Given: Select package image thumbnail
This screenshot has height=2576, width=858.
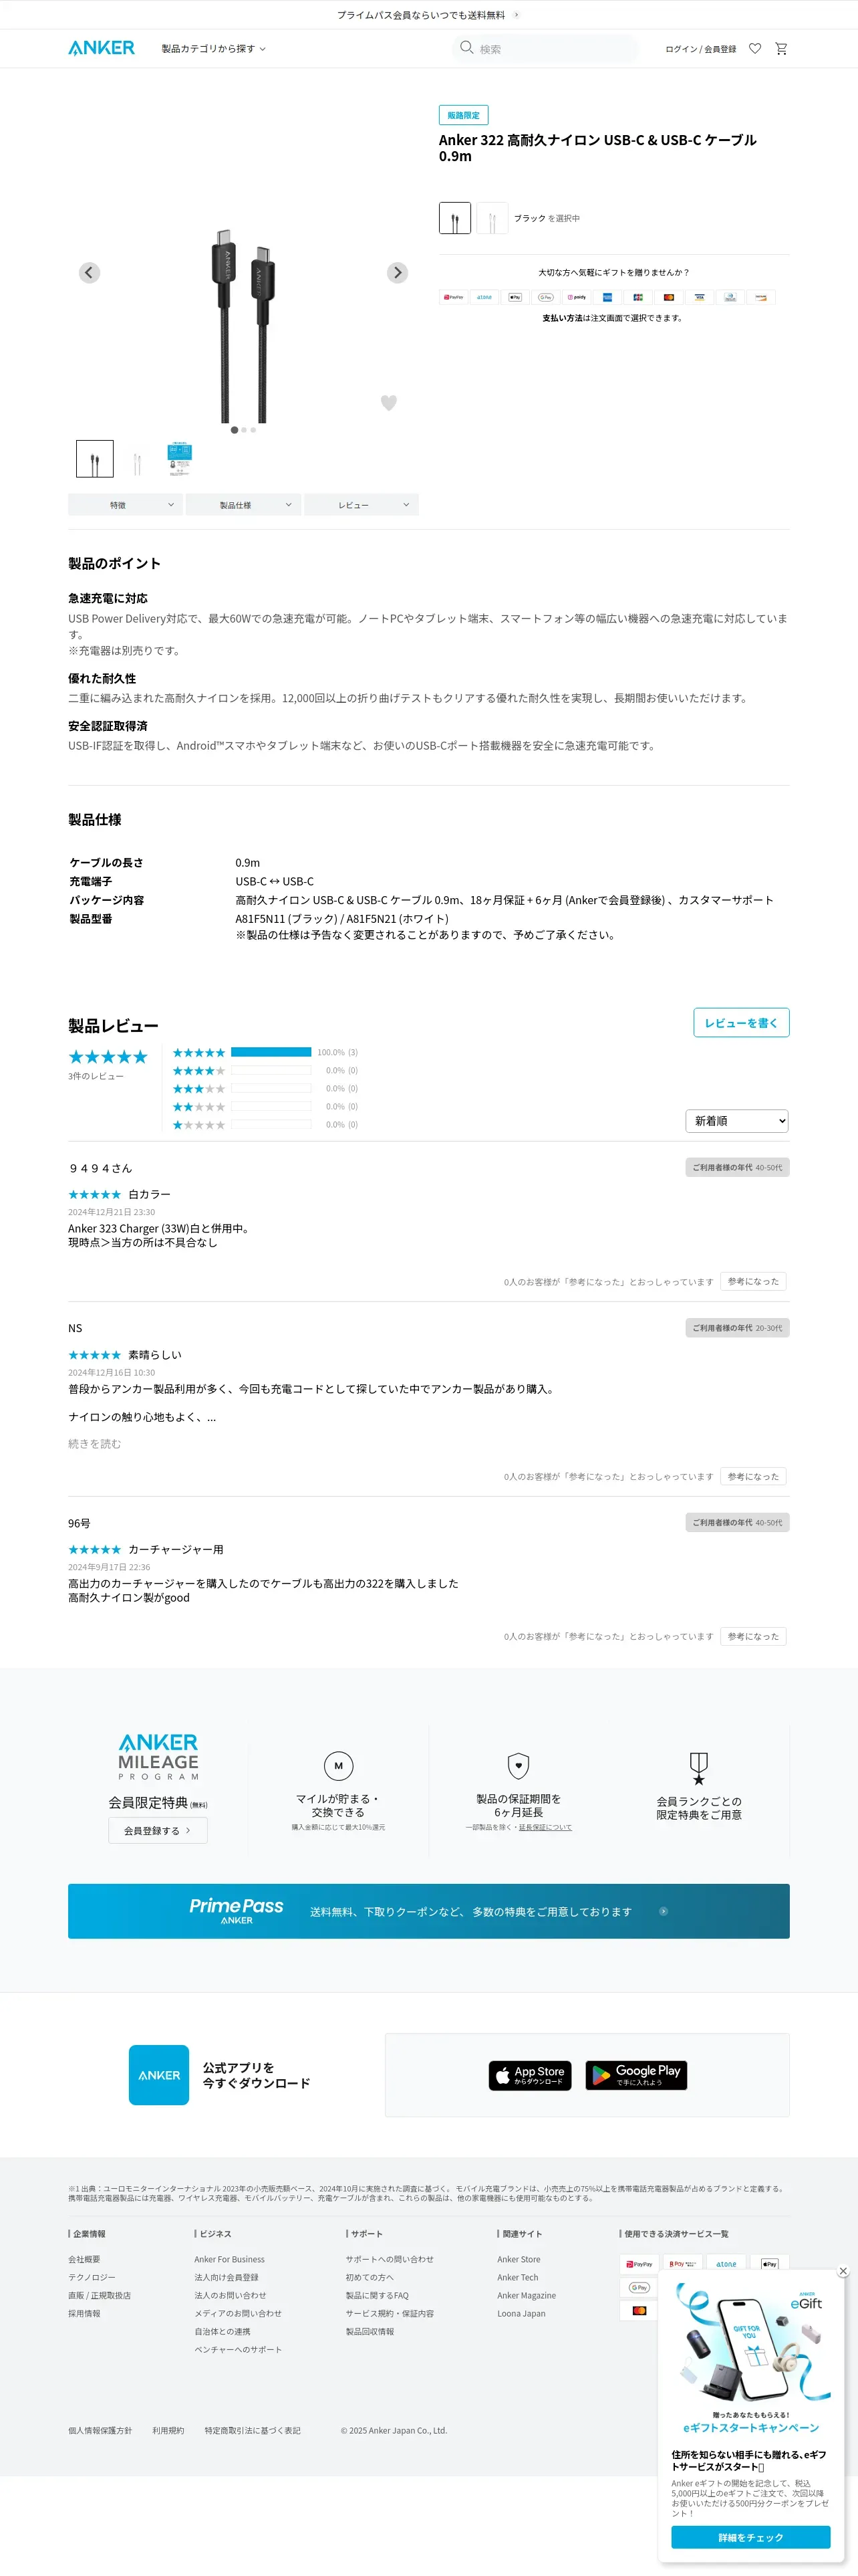Looking at the screenshot, I should click(179, 459).
